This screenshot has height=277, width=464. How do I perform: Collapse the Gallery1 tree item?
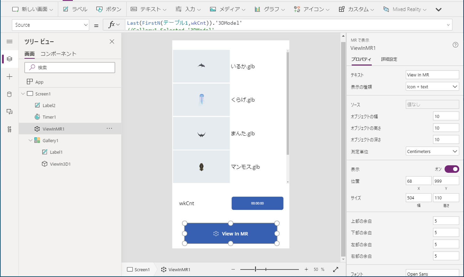click(30, 140)
